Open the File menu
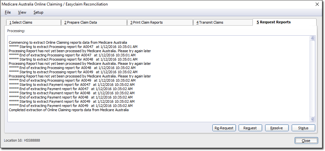Viewport: 325px width, 151px height. pyautogui.click(x=8, y=12)
